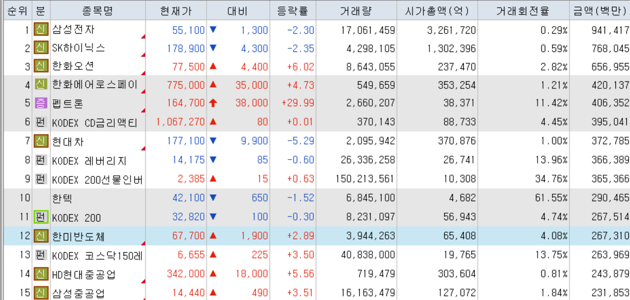The height and width of the screenshot is (300, 630).
Task: Click 삼성전자's current price 55,100
Action: [189, 30]
